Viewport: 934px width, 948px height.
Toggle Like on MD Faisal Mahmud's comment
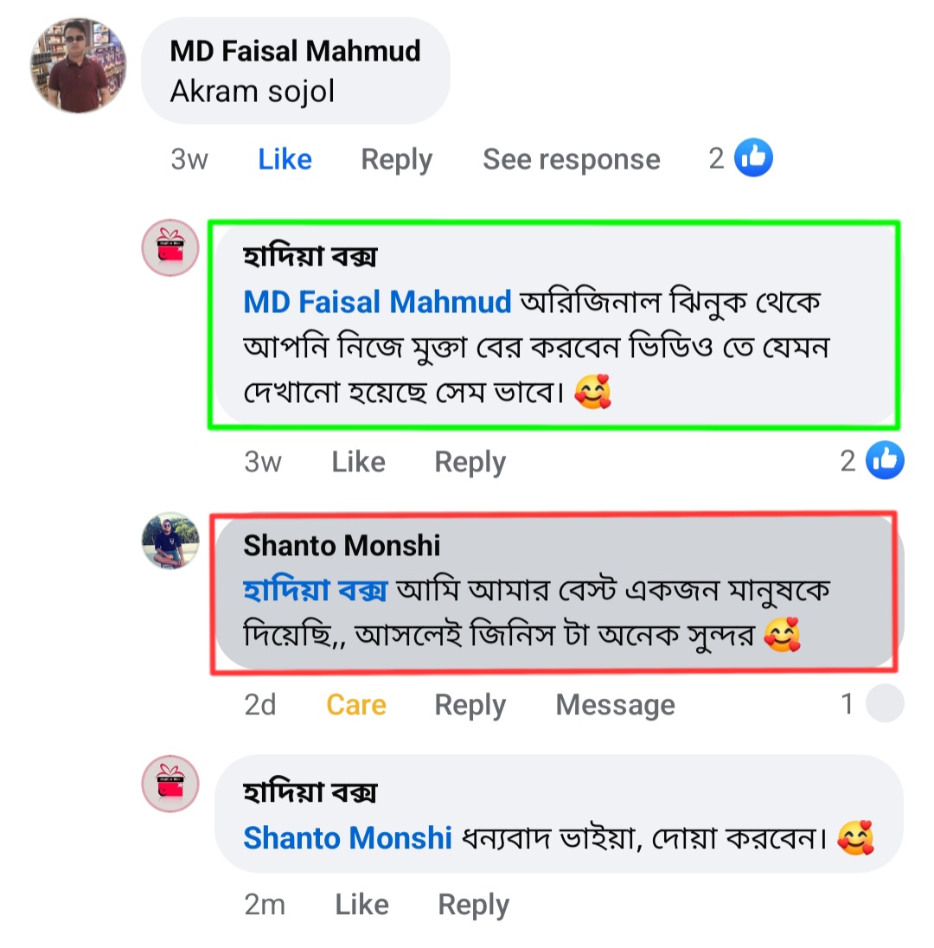point(285,159)
